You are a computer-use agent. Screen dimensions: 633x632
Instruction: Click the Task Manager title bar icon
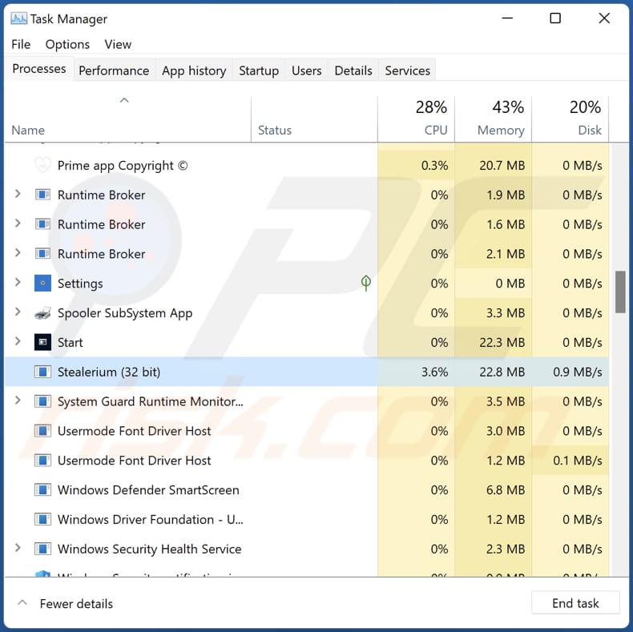point(18,18)
